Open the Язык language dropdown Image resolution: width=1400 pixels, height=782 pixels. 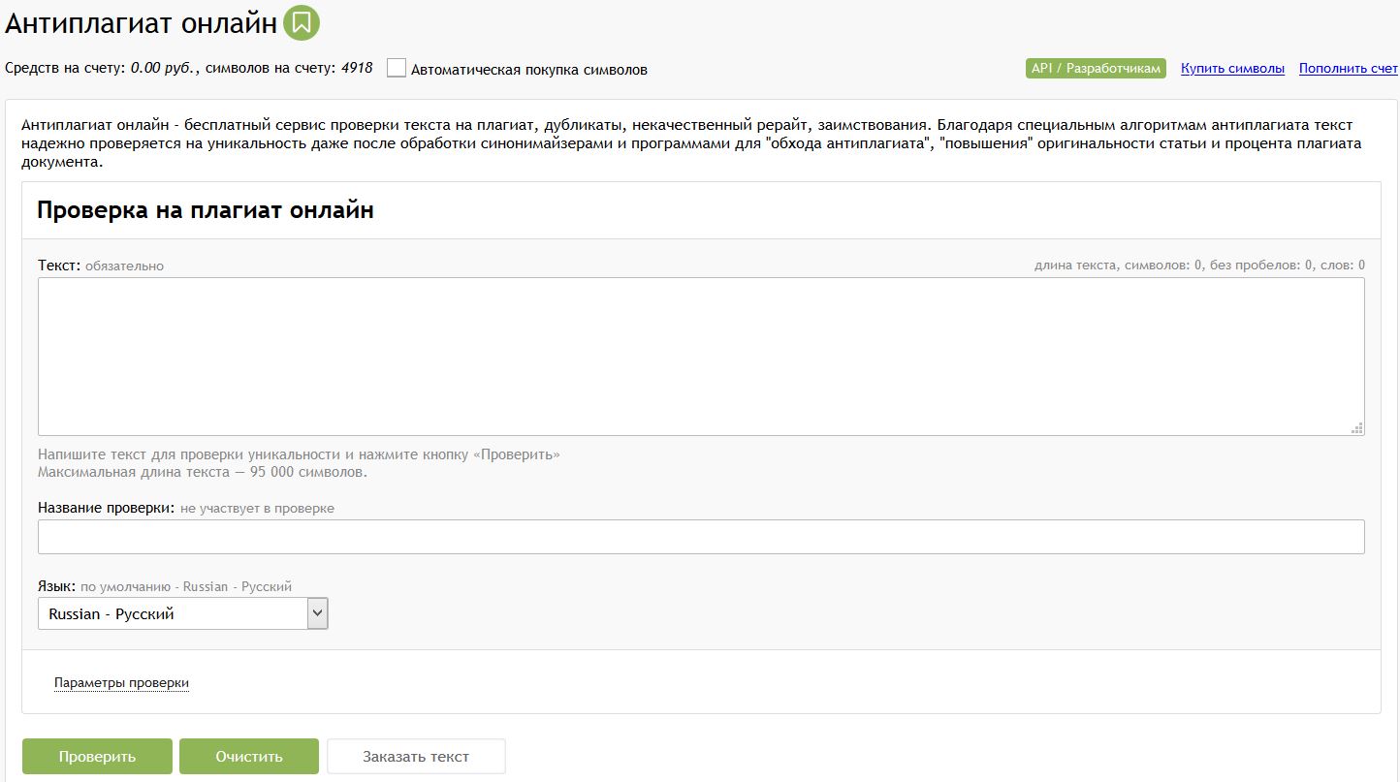pos(183,613)
